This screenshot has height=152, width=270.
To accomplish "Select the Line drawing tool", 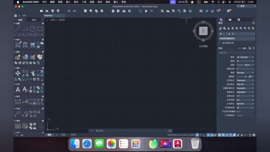I will coord(18,29).
